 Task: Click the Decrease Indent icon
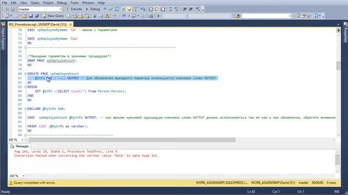(184, 9)
